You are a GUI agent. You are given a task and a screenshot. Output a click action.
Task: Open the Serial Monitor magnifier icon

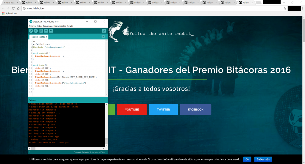point(104,31)
